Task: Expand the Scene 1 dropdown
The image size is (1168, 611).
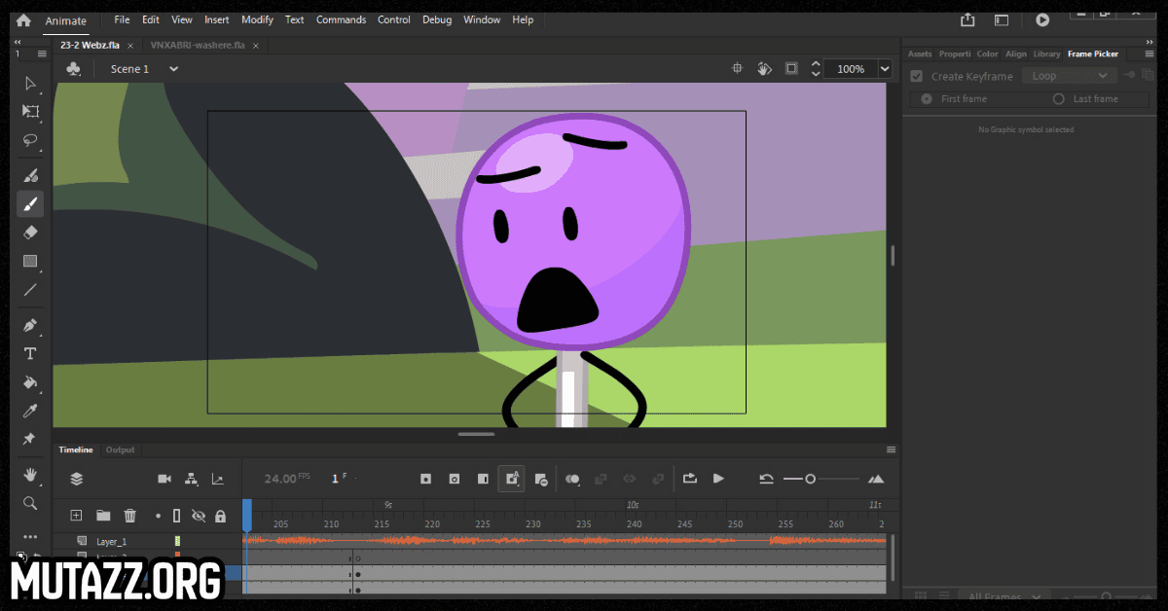Action: tap(173, 68)
